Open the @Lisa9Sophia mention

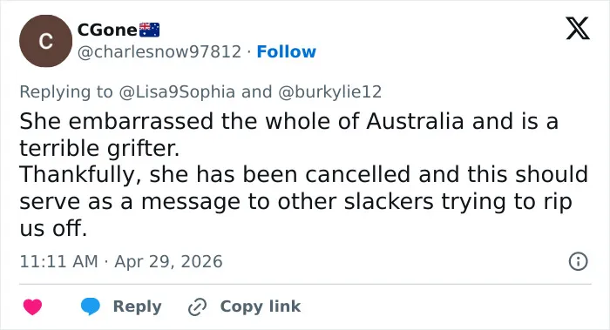[x=177, y=92]
